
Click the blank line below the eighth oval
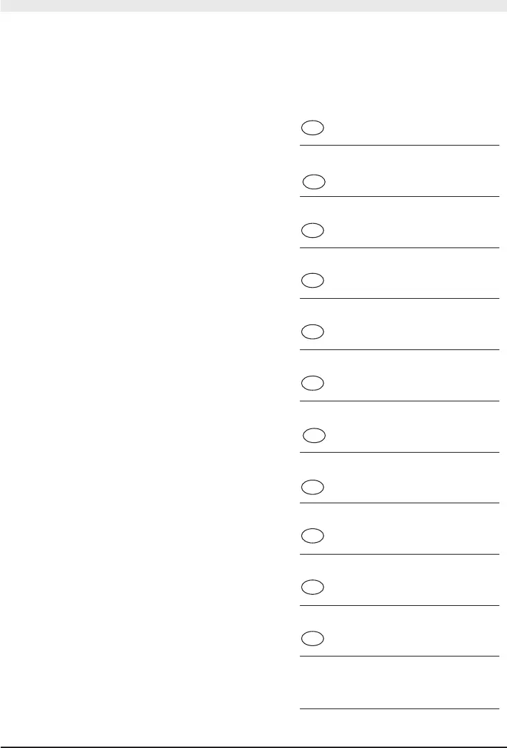tap(400, 503)
